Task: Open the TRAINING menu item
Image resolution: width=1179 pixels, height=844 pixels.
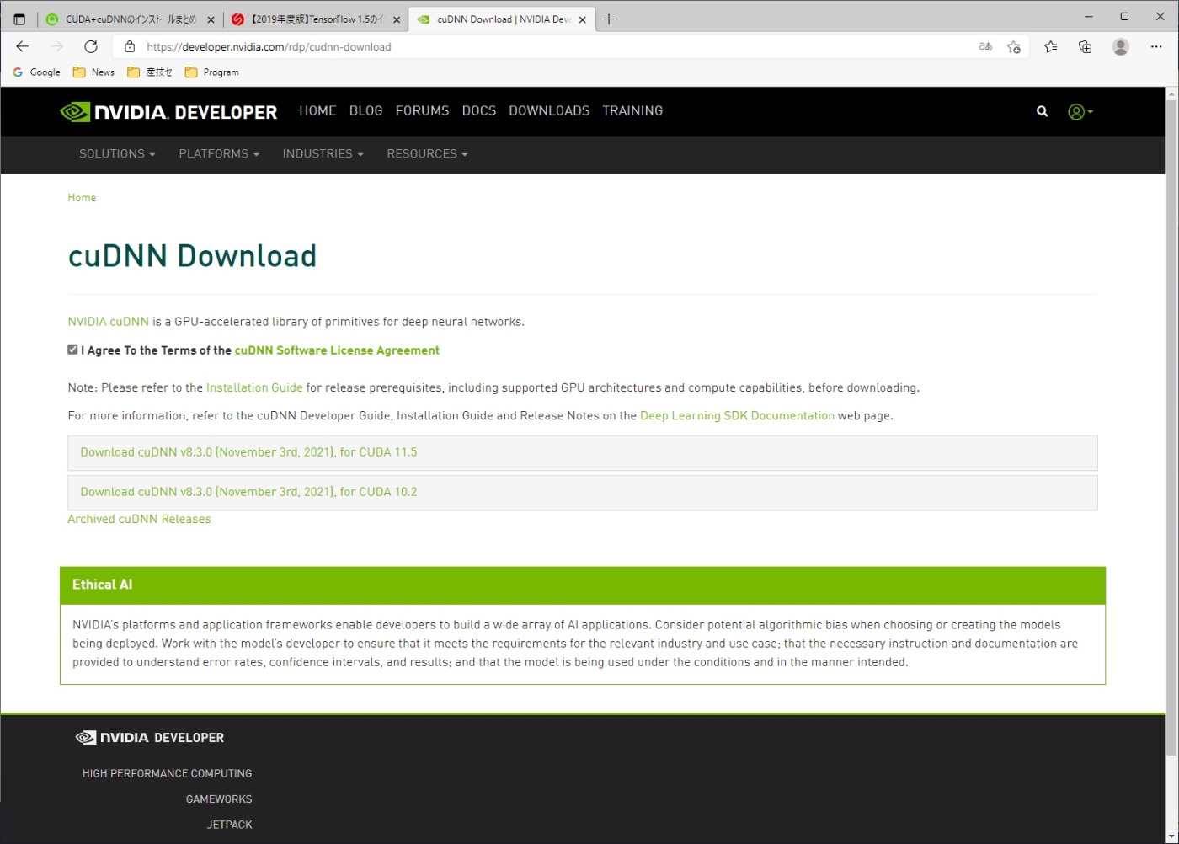Action: pyautogui.click(x=632, y=111)
